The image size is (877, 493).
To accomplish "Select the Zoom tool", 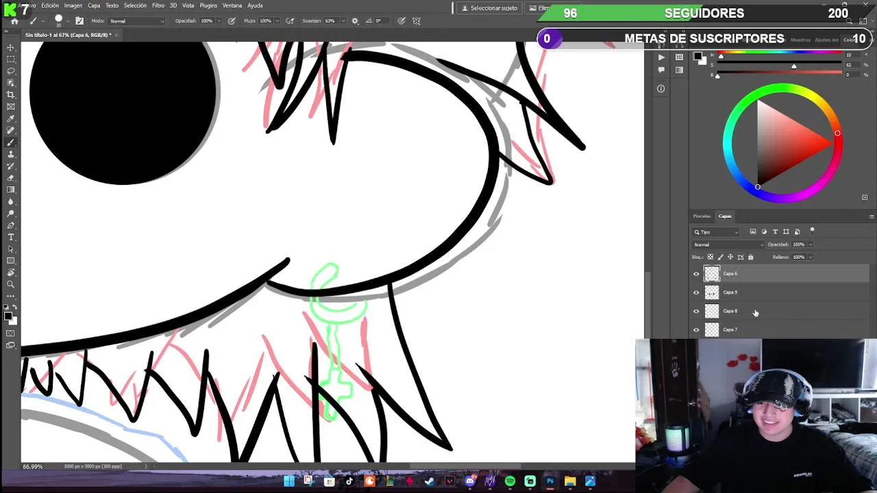I will (10, 284).
